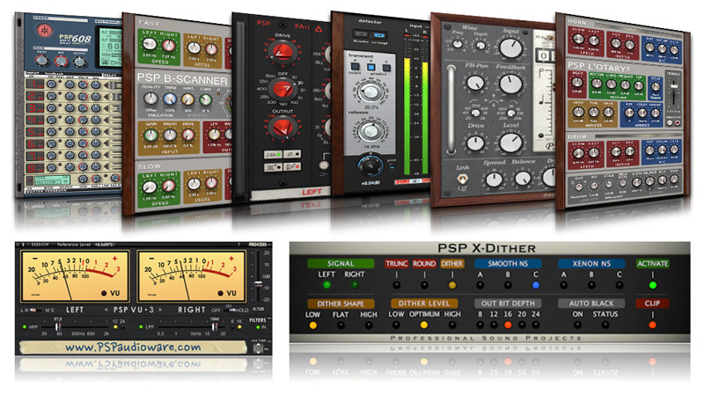
Task: Select Xenon NS type A LED
Action: point(563,285)
